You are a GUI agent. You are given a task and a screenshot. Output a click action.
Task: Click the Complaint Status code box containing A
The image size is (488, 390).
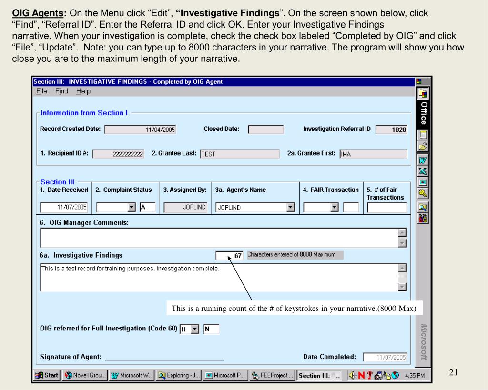[148, 207]
